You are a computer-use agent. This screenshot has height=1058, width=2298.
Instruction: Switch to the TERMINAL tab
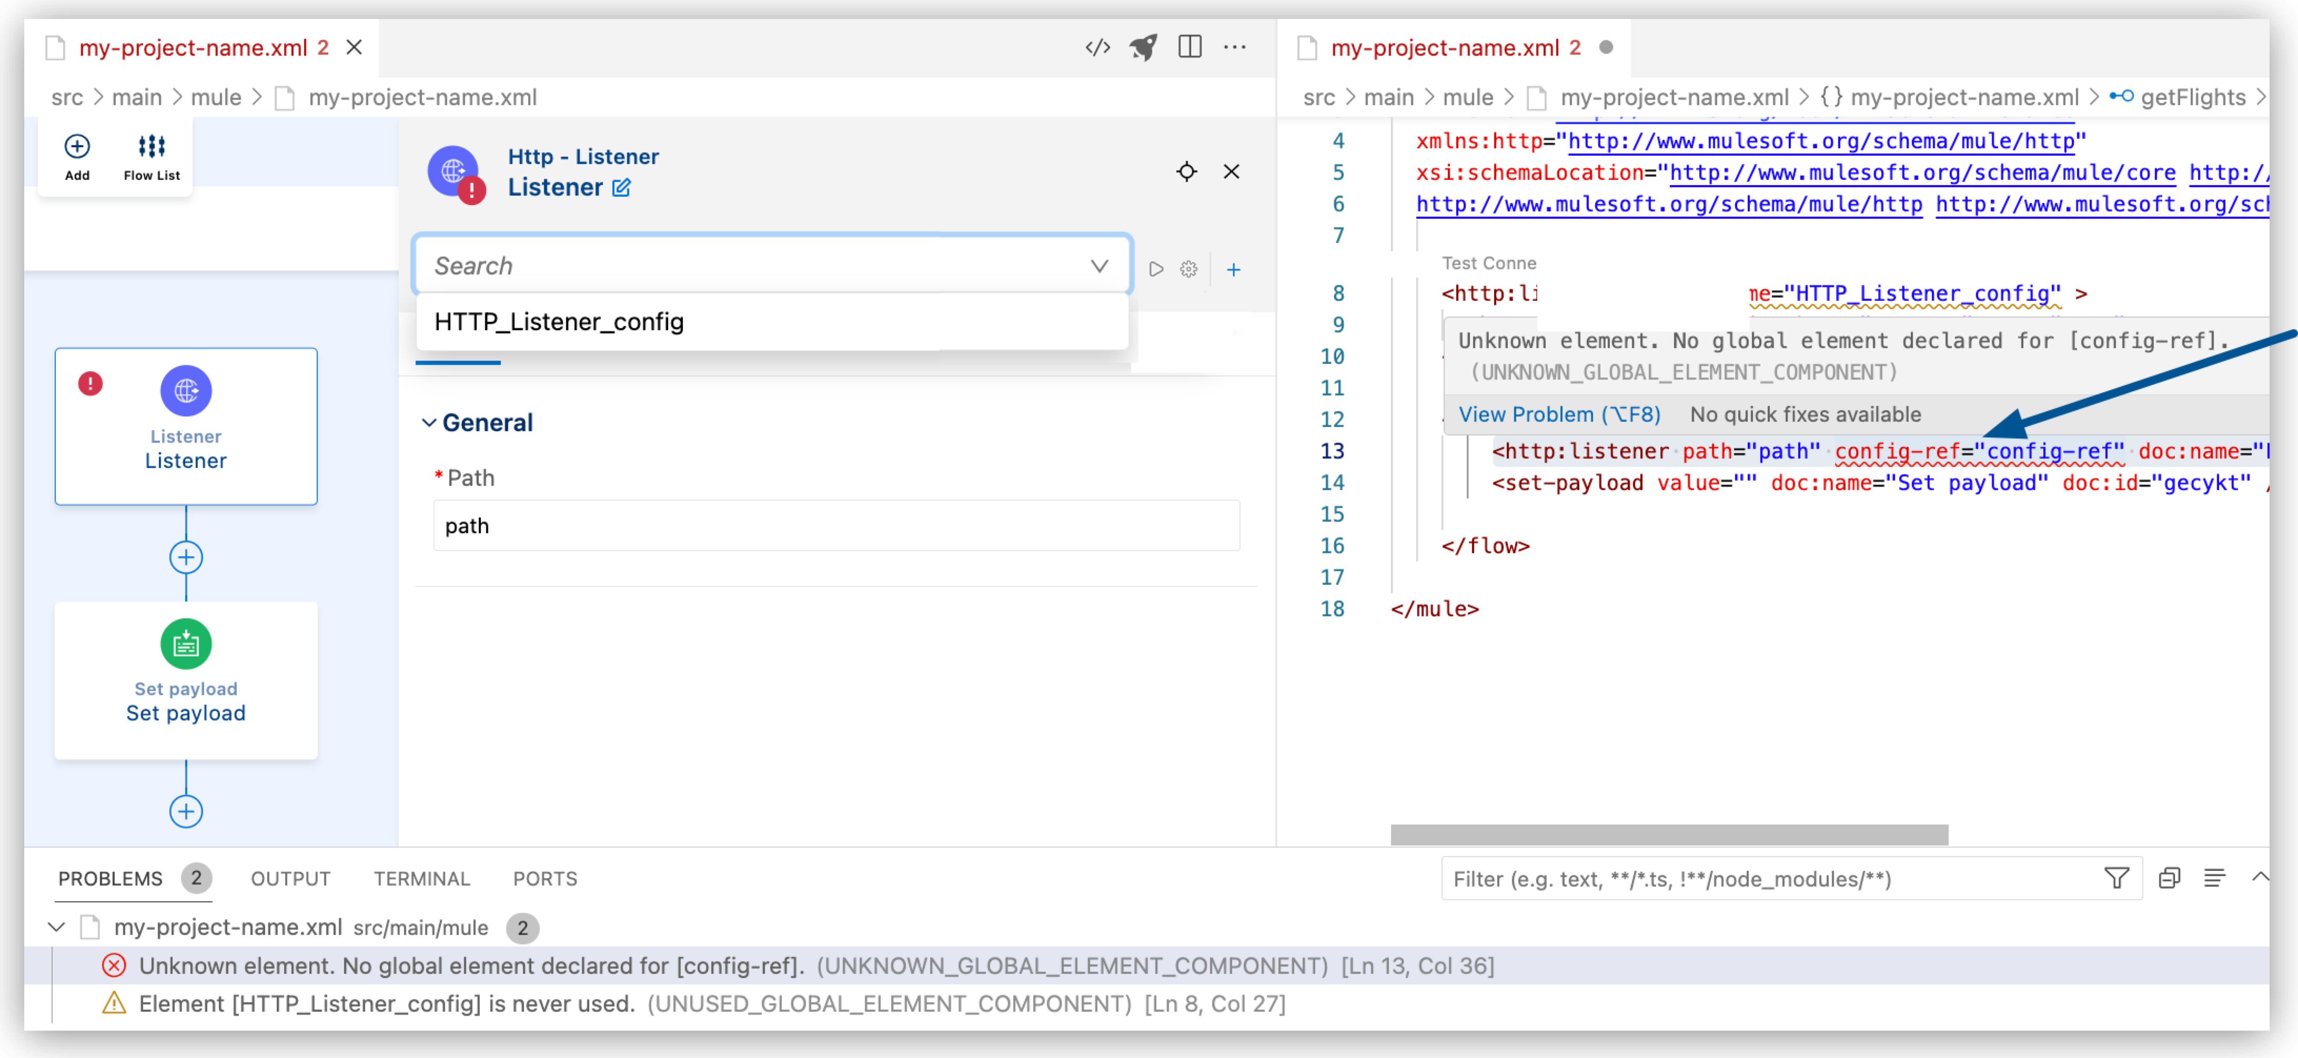[x=422, y=878]
